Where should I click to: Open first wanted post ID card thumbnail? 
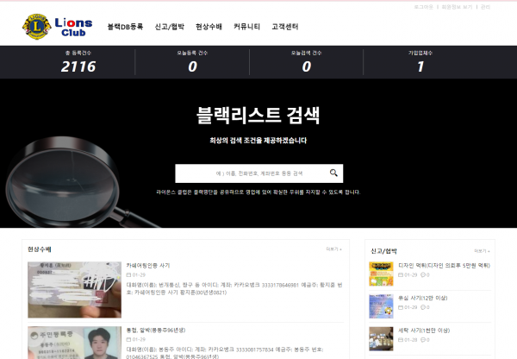(74, 289)
